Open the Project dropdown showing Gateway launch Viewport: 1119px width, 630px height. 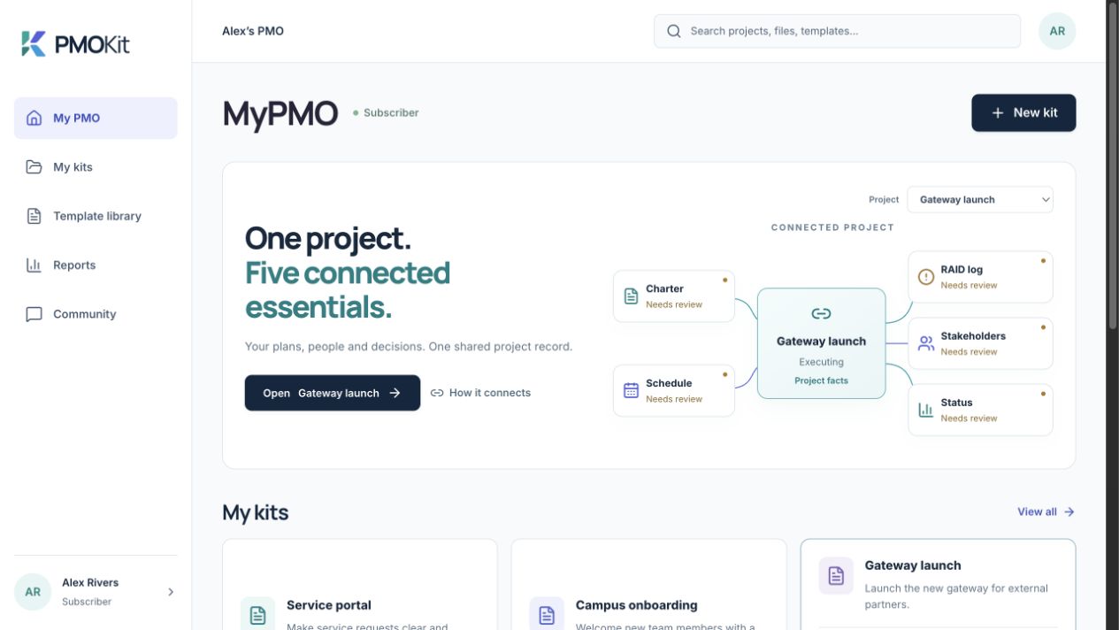980,200
